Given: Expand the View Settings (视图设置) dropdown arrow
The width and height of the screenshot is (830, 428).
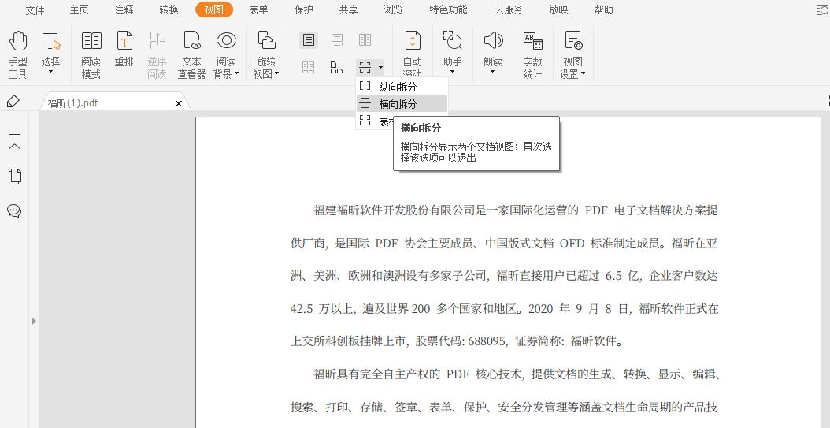Looking at the screenshot, I should click(x=583, y=74).
